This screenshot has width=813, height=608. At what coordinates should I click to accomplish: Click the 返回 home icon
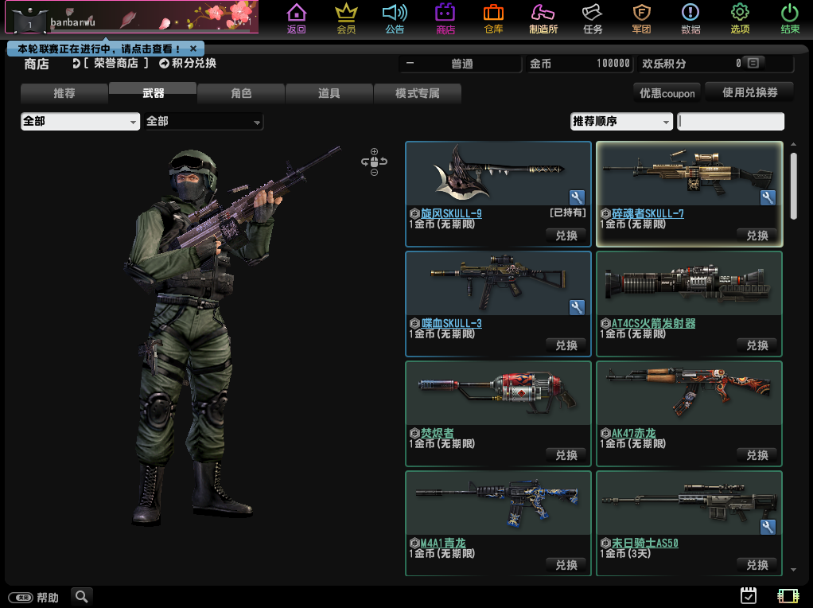pos(296,14)
